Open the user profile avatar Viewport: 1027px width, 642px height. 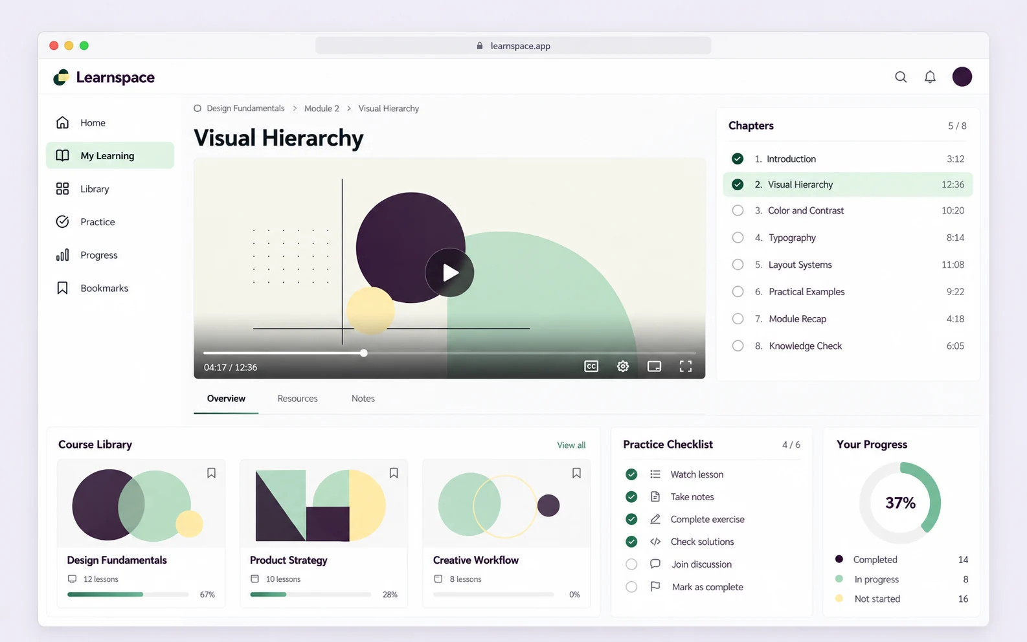tap(962, 76)
